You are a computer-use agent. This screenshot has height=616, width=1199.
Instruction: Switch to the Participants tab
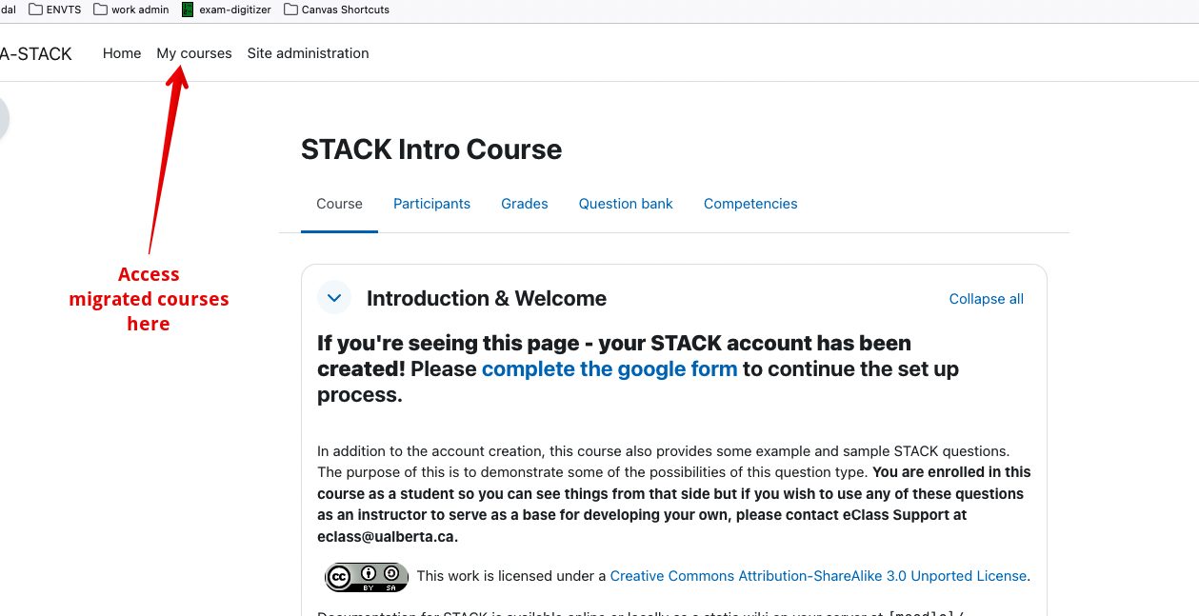[x=431, y=204]
